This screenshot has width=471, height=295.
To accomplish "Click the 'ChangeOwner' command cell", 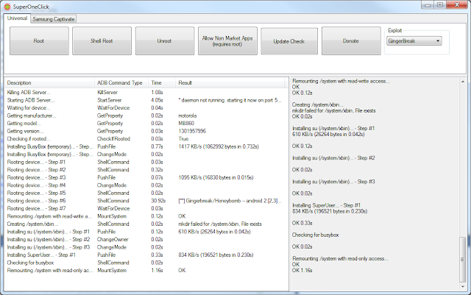I will pyautogui.click(x=113, y=239).
